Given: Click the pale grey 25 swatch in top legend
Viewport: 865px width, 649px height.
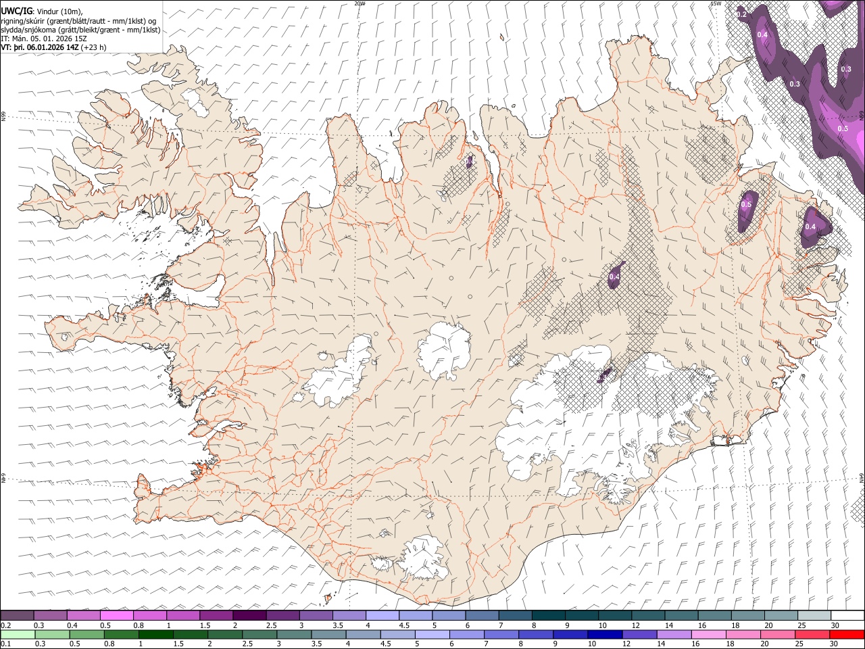Looking at the screenshot, I should 813,615.
